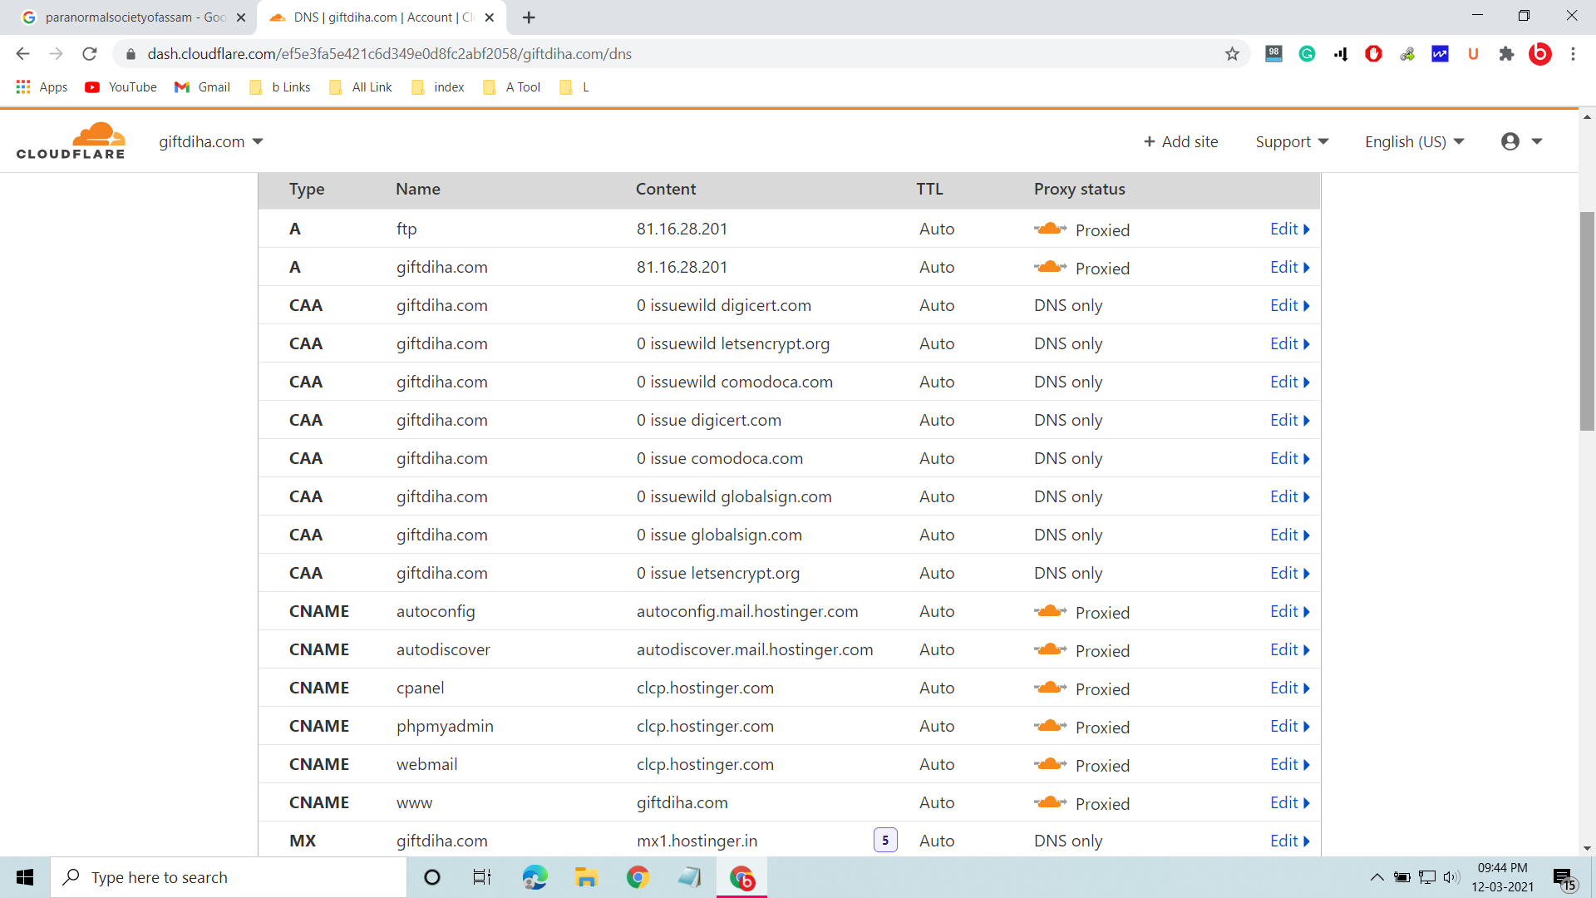
Task: Open the b Links bookmark folder
Action: point(280,87)
